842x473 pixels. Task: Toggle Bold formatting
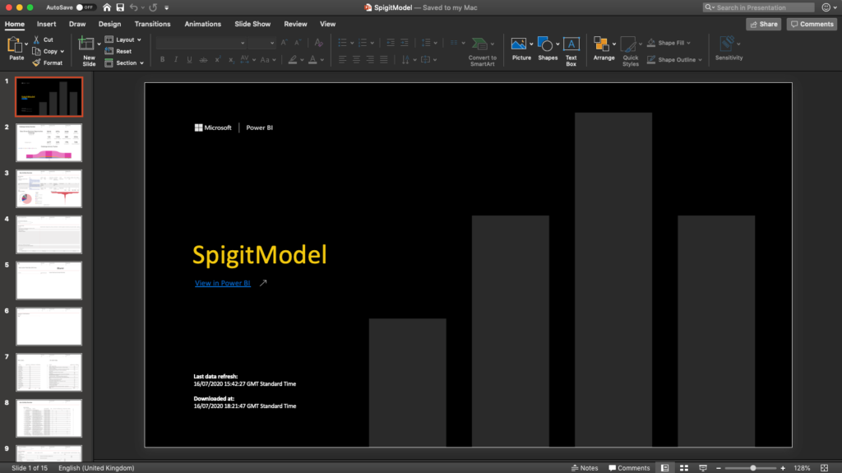click(x=162, y=60)
